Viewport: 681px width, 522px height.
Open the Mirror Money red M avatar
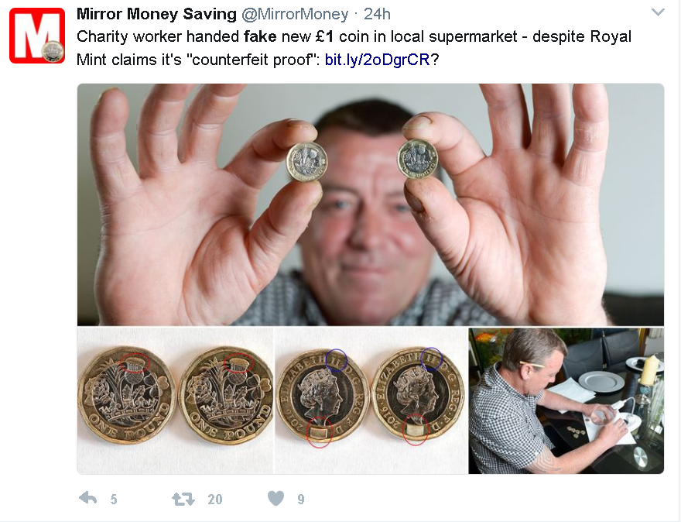point(37,36)
